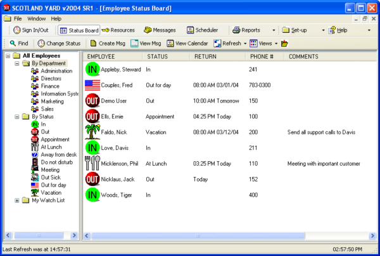The width and height of the screenshot is (380, 256).
Task: Click comment 'Send all support calls to Davis'
Action: pyautogui.click(x=321, y=132)
